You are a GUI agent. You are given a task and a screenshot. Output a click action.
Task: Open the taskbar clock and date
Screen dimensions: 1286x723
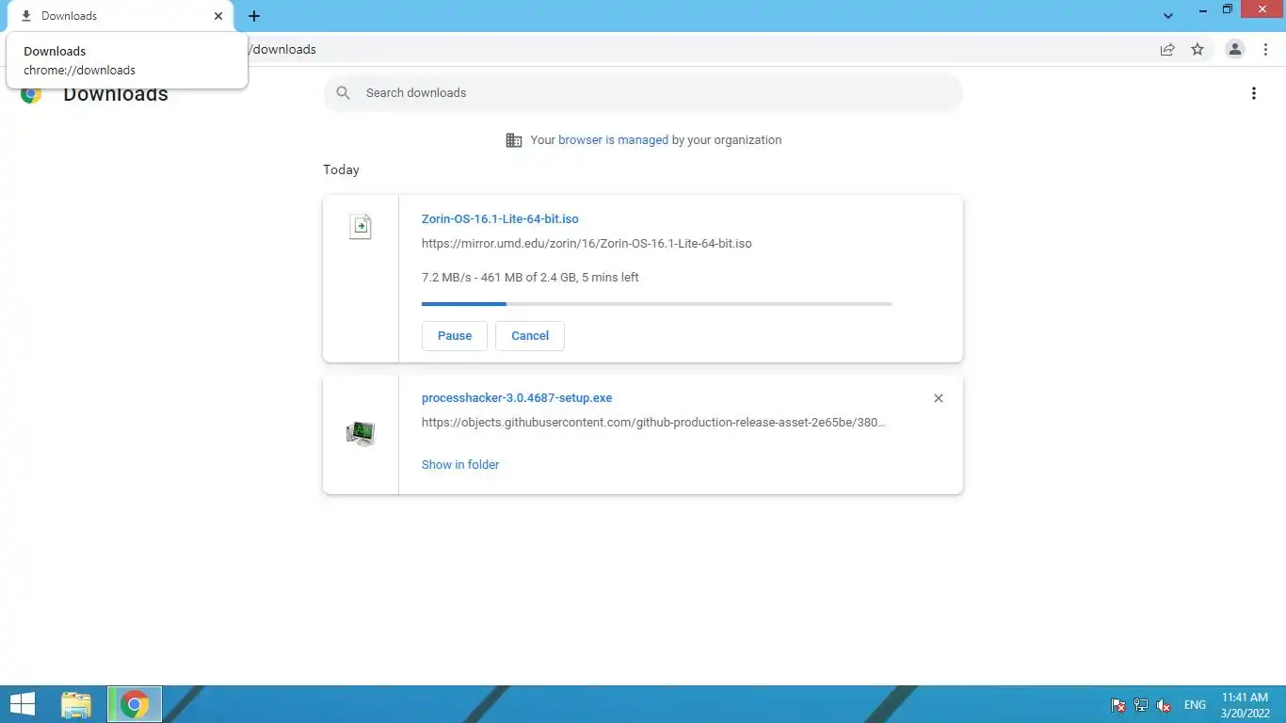click(x=1245, y=705)
